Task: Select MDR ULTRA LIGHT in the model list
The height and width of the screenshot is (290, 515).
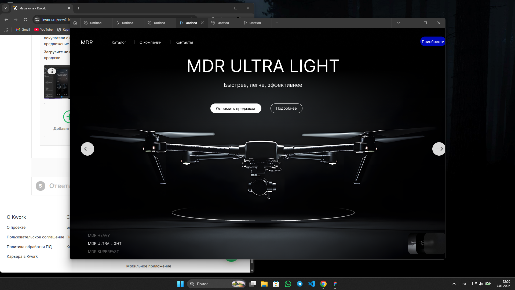Action: [105, 244]
